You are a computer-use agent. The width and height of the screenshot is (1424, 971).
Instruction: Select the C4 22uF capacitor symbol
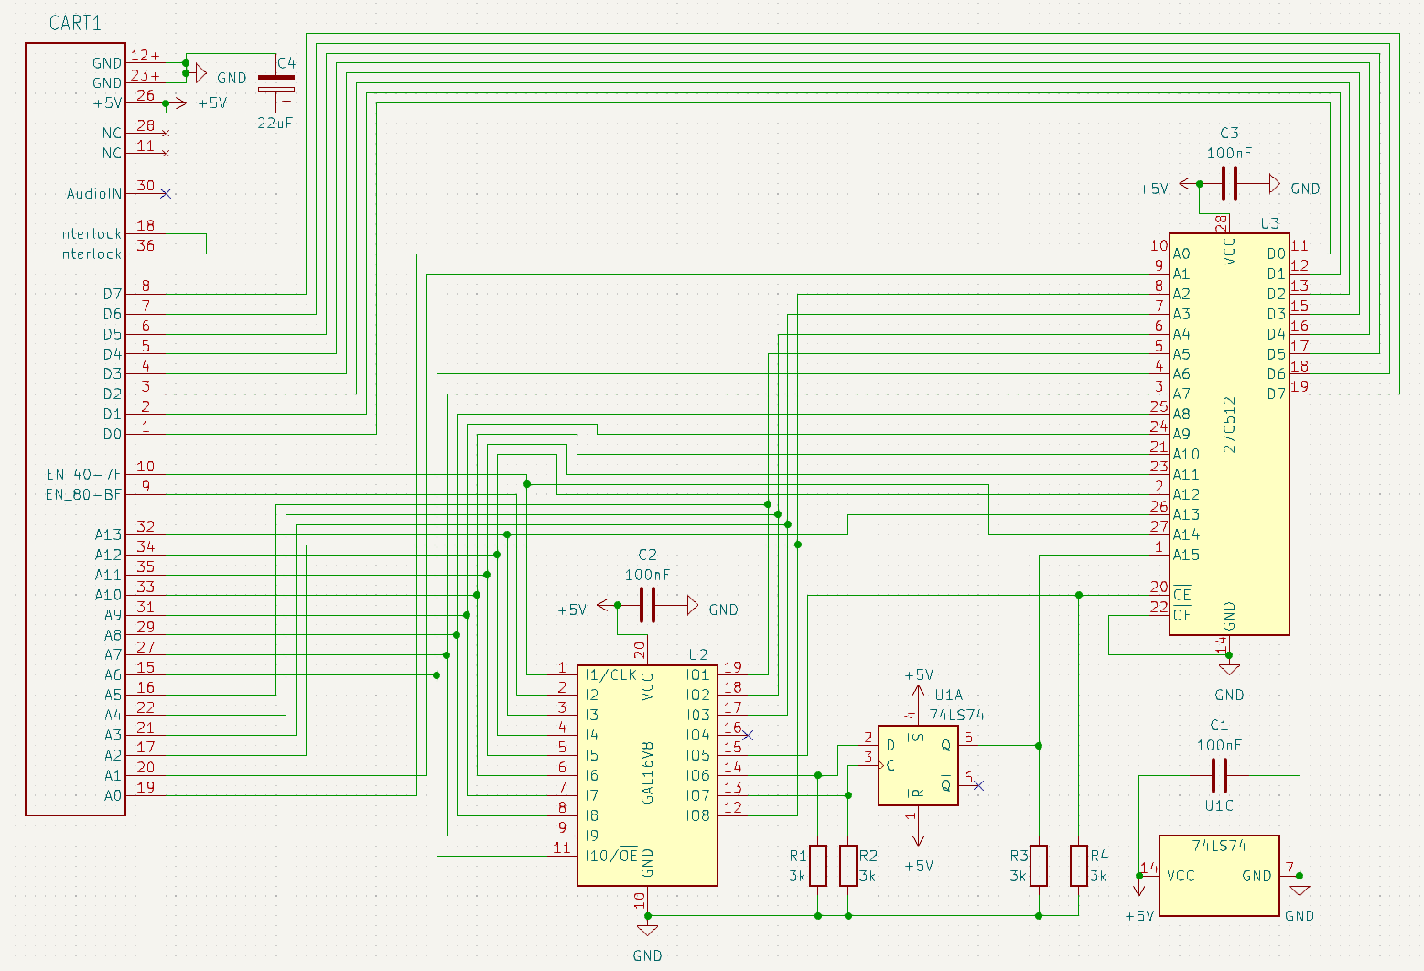(275, 83)
